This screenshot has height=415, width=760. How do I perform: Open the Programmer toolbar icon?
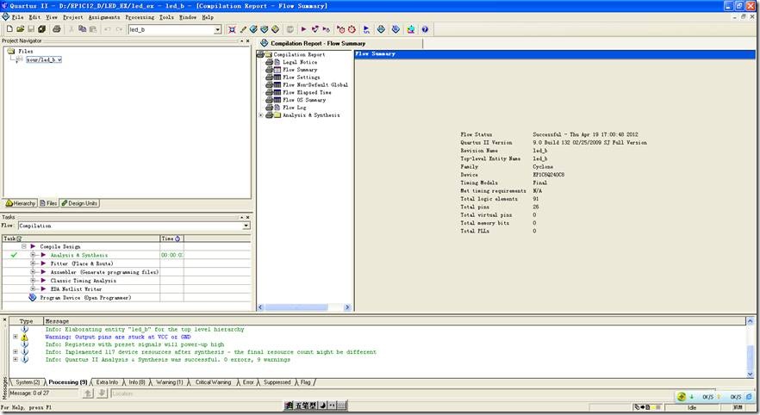tap(396, 29)
